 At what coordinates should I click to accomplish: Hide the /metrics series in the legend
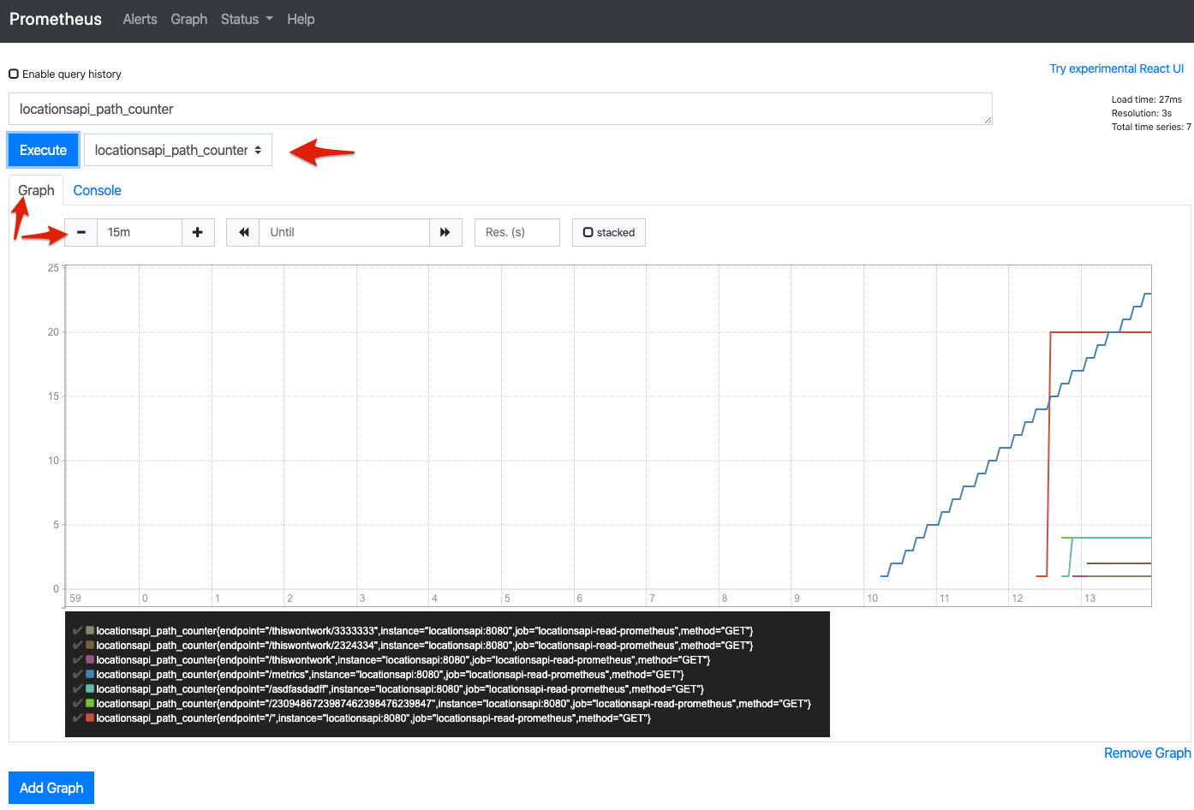[89, 674]
